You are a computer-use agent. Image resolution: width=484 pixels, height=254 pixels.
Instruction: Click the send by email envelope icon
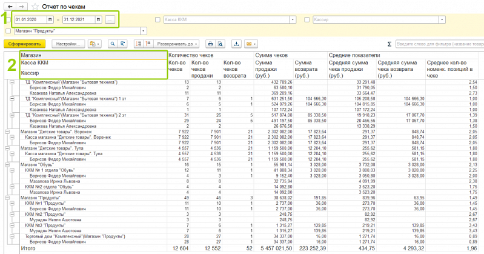pos(250,44)
